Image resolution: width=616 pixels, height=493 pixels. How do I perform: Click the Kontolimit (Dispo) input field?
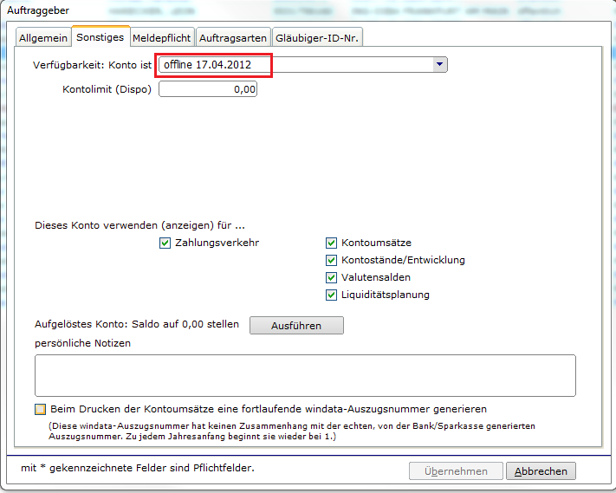tap(208, 89)
